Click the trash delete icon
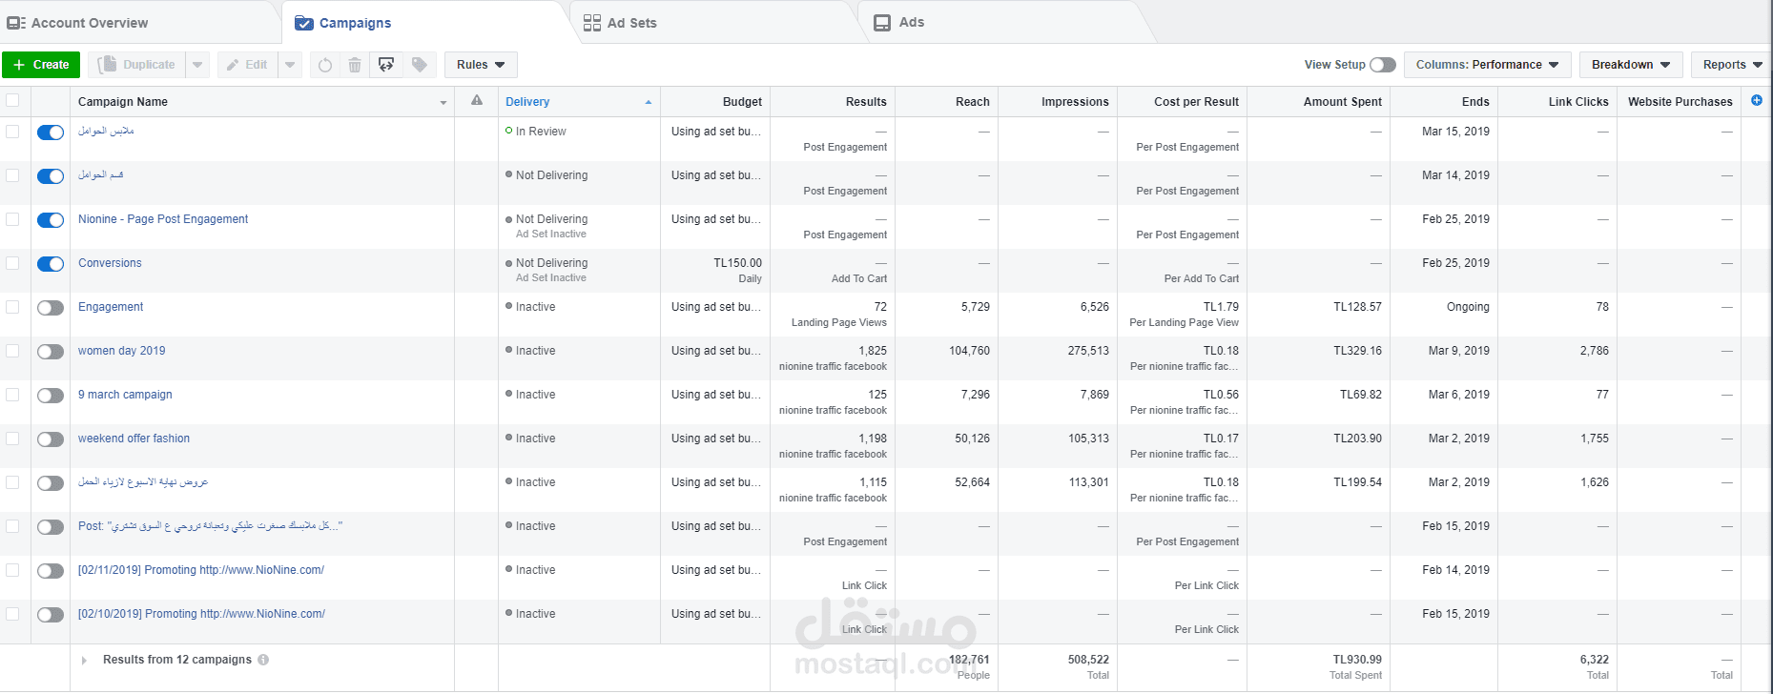 pyautogui.click(x=355, y=65)
